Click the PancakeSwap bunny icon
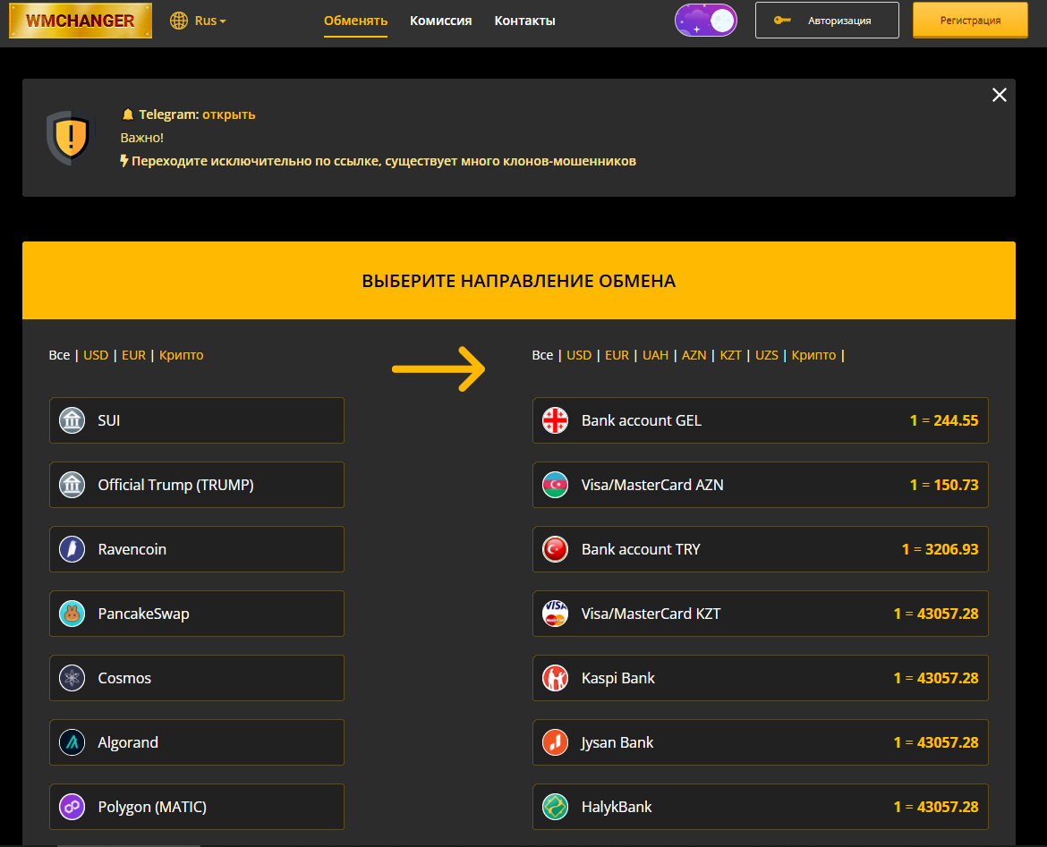This screenshot has height=847, width=1047. pos(72,614)
